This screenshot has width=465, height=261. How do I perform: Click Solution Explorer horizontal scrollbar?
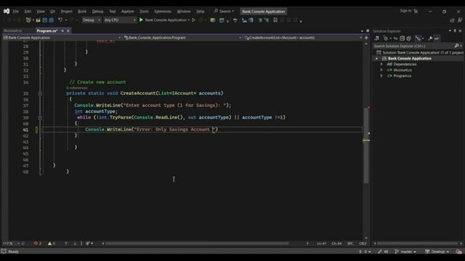pos(418,244)
